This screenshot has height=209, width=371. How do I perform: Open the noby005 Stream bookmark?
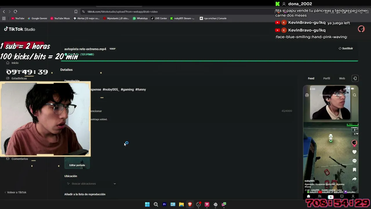(182, 18)
